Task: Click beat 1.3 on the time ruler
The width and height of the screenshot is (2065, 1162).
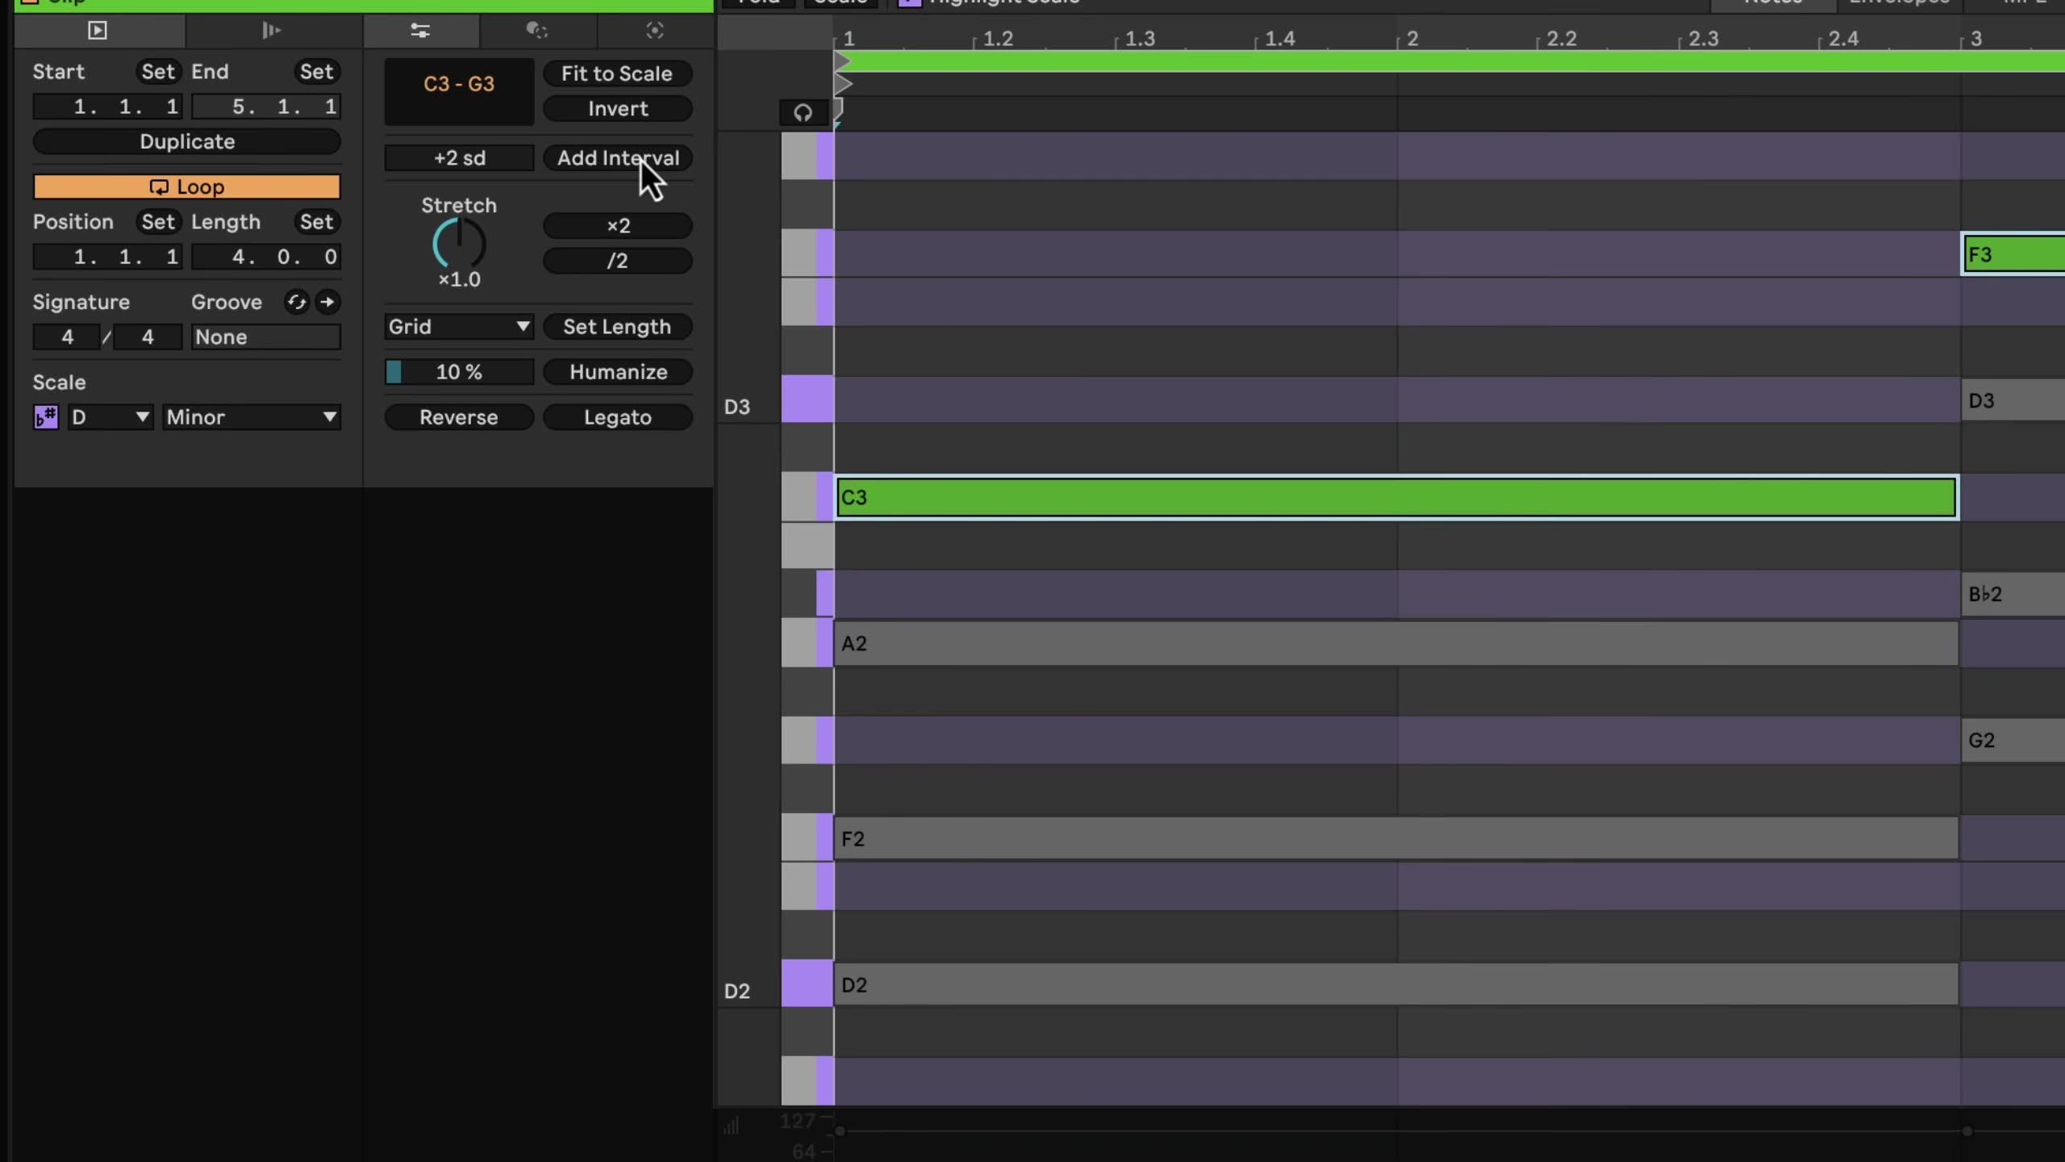Action: coord(1139,39)
